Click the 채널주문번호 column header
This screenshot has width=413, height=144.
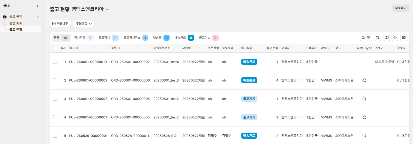(x=162, y=48)
